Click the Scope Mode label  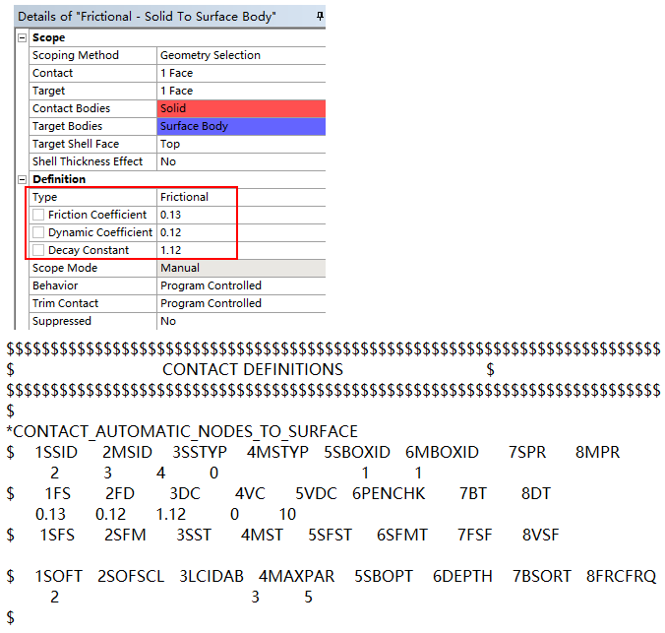65,269
